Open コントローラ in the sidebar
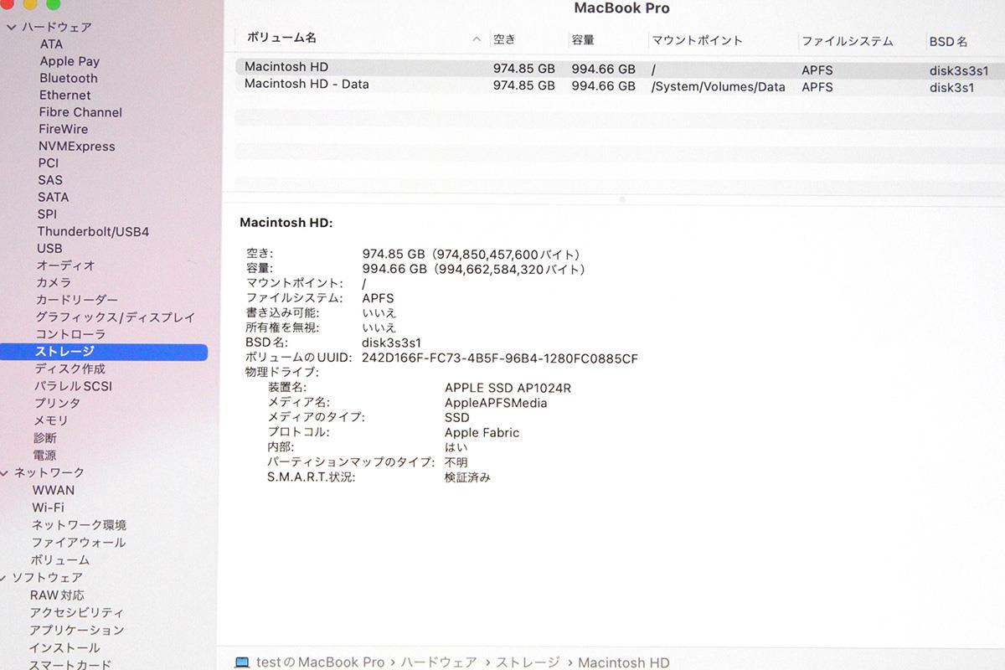Image resolution: width=1005 pixels, height=670 pixels. pos(70,334)
